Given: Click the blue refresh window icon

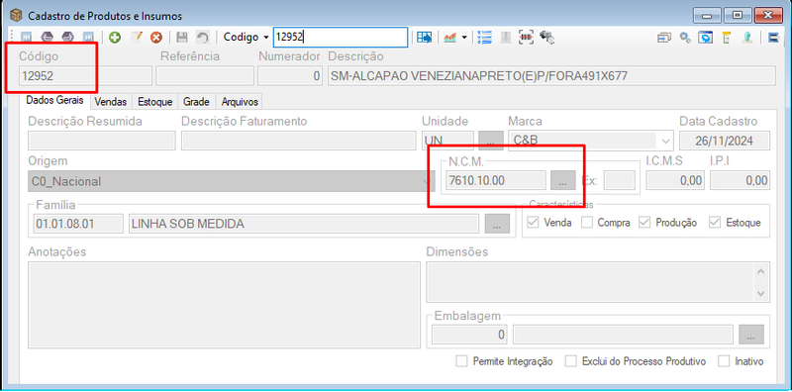Looking at the screenshot, I should (706, 38).
